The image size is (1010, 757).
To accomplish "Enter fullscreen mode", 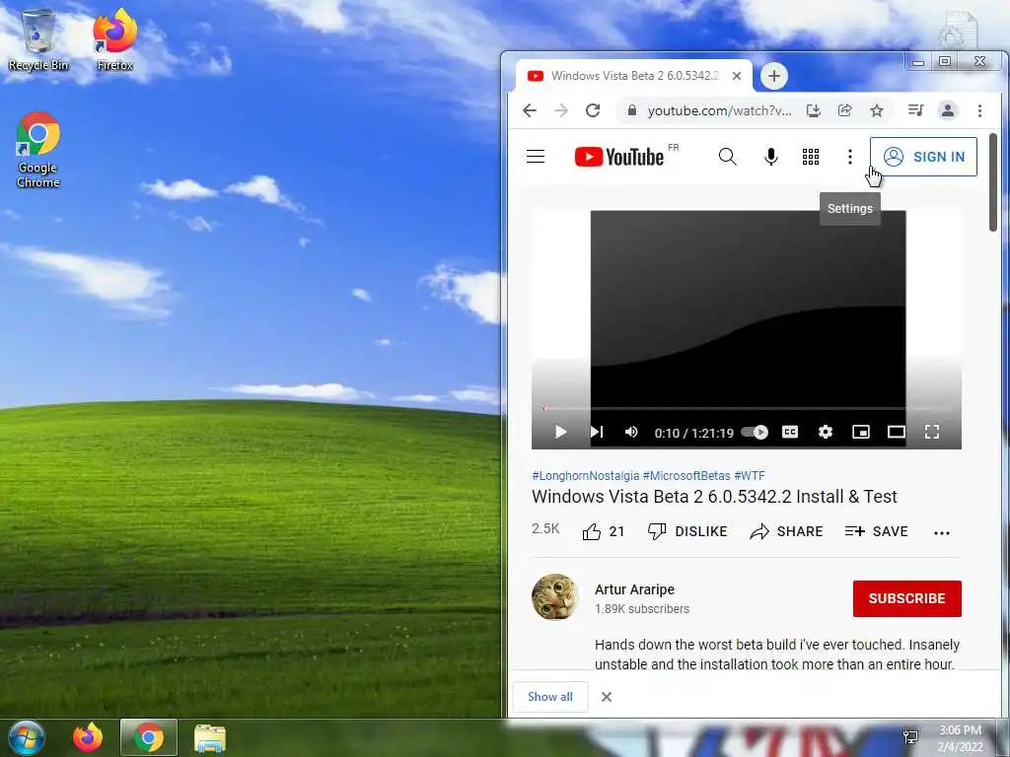I will pyautogui.click(x=931, y=432).
